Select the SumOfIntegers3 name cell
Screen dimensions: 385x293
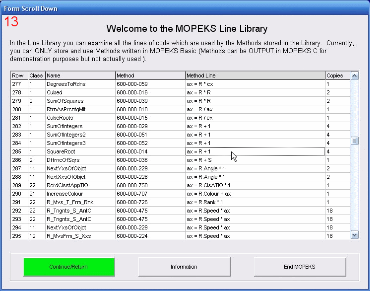80,143
